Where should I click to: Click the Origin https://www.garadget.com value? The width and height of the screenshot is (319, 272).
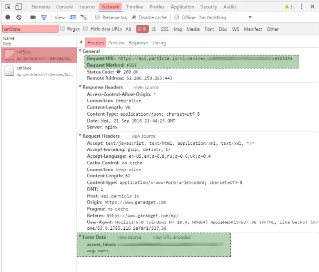[135, 202]
